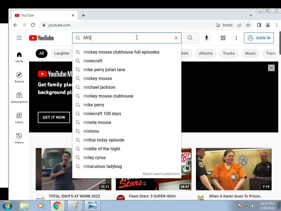The height and width of the screenshot is (211, 281).
Task: Open Chrome three-dot menu
Action: [x=277, y=25]
